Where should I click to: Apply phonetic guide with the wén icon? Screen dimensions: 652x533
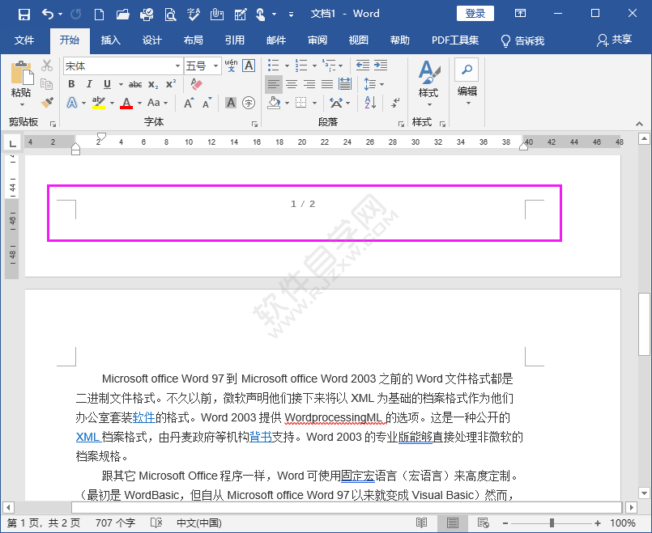[231, 65]
